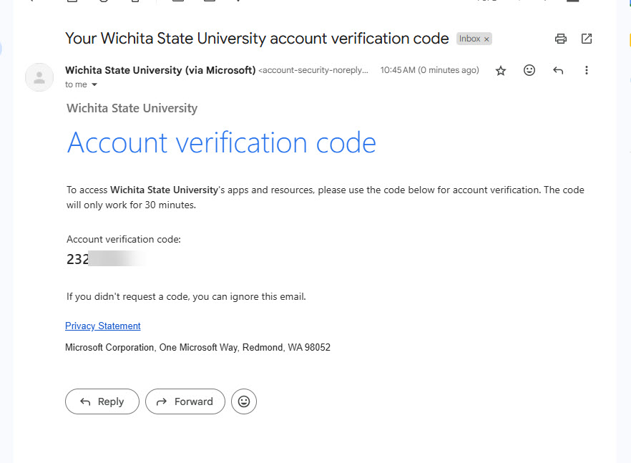Add an emoji reaction in the message header

click(x=529, y=70)
